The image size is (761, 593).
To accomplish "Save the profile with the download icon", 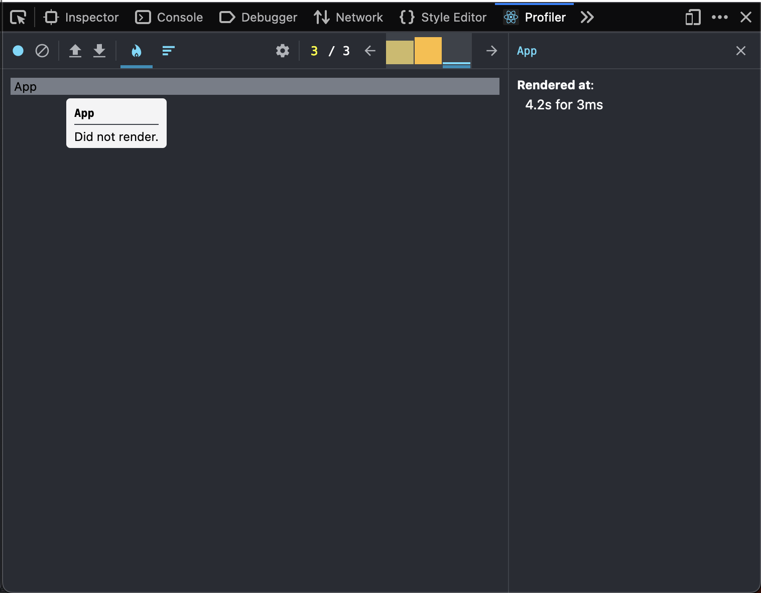I will (99, 51).
